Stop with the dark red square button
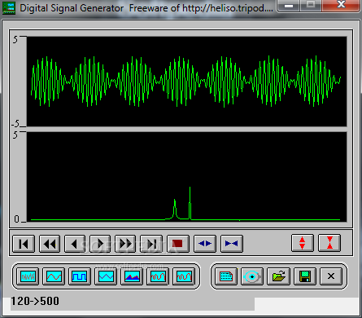 (x=178, y=244)
